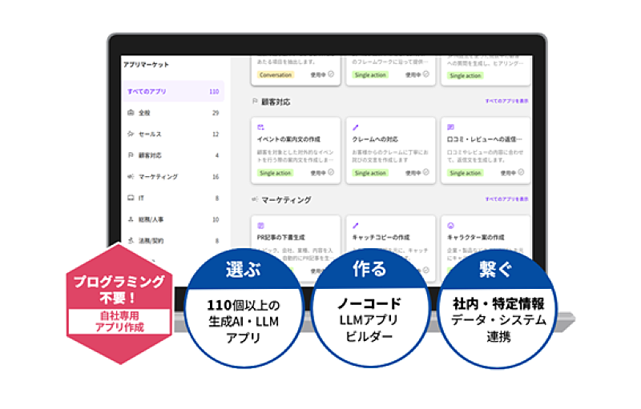Toggle 使用中 check on 口コミ・レビューへの返信 card
Screen dimensions: 641x409
coord(520,172)
